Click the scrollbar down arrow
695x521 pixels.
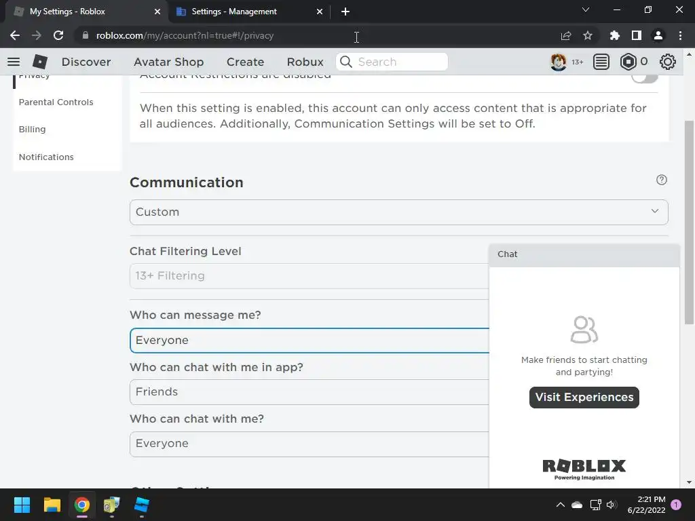tap(689, 482)
